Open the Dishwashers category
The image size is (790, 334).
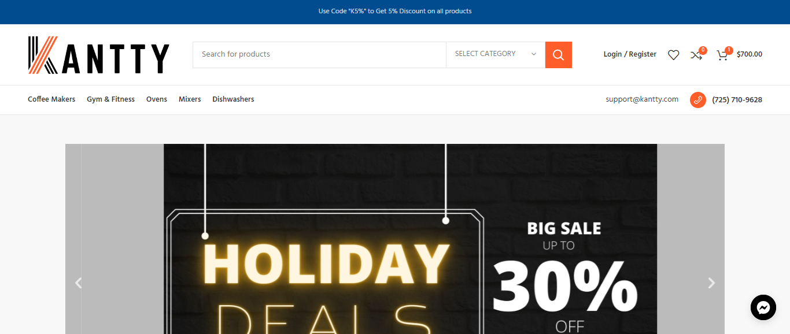(x=233, y=99)
